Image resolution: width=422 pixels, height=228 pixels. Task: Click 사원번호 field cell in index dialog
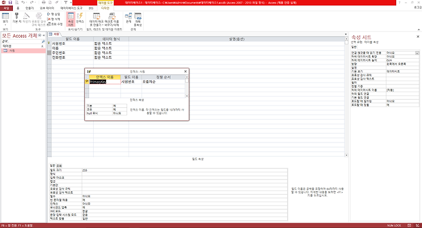pyautogui.click(x=131, y=81)
